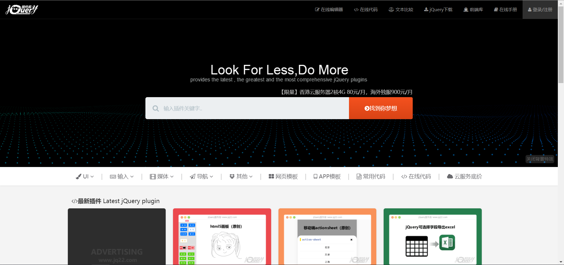This screenshot has height=265, width=564.
Task: Open the 移动端actionsheet plugin thumbnail
Action: [327, 237]
